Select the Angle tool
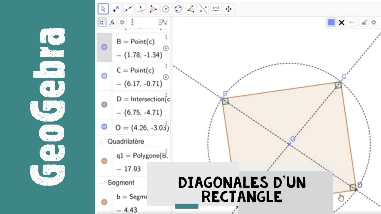Viewport: 381px width, 214px height. pos(191,9)
